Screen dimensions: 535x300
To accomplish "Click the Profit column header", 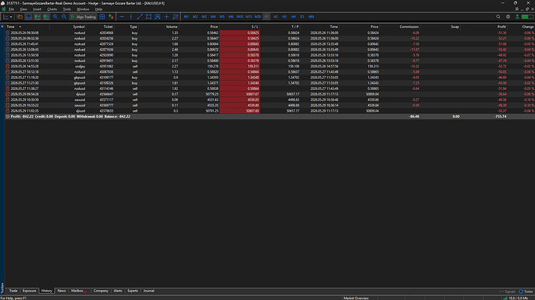I will coord(502,26).
